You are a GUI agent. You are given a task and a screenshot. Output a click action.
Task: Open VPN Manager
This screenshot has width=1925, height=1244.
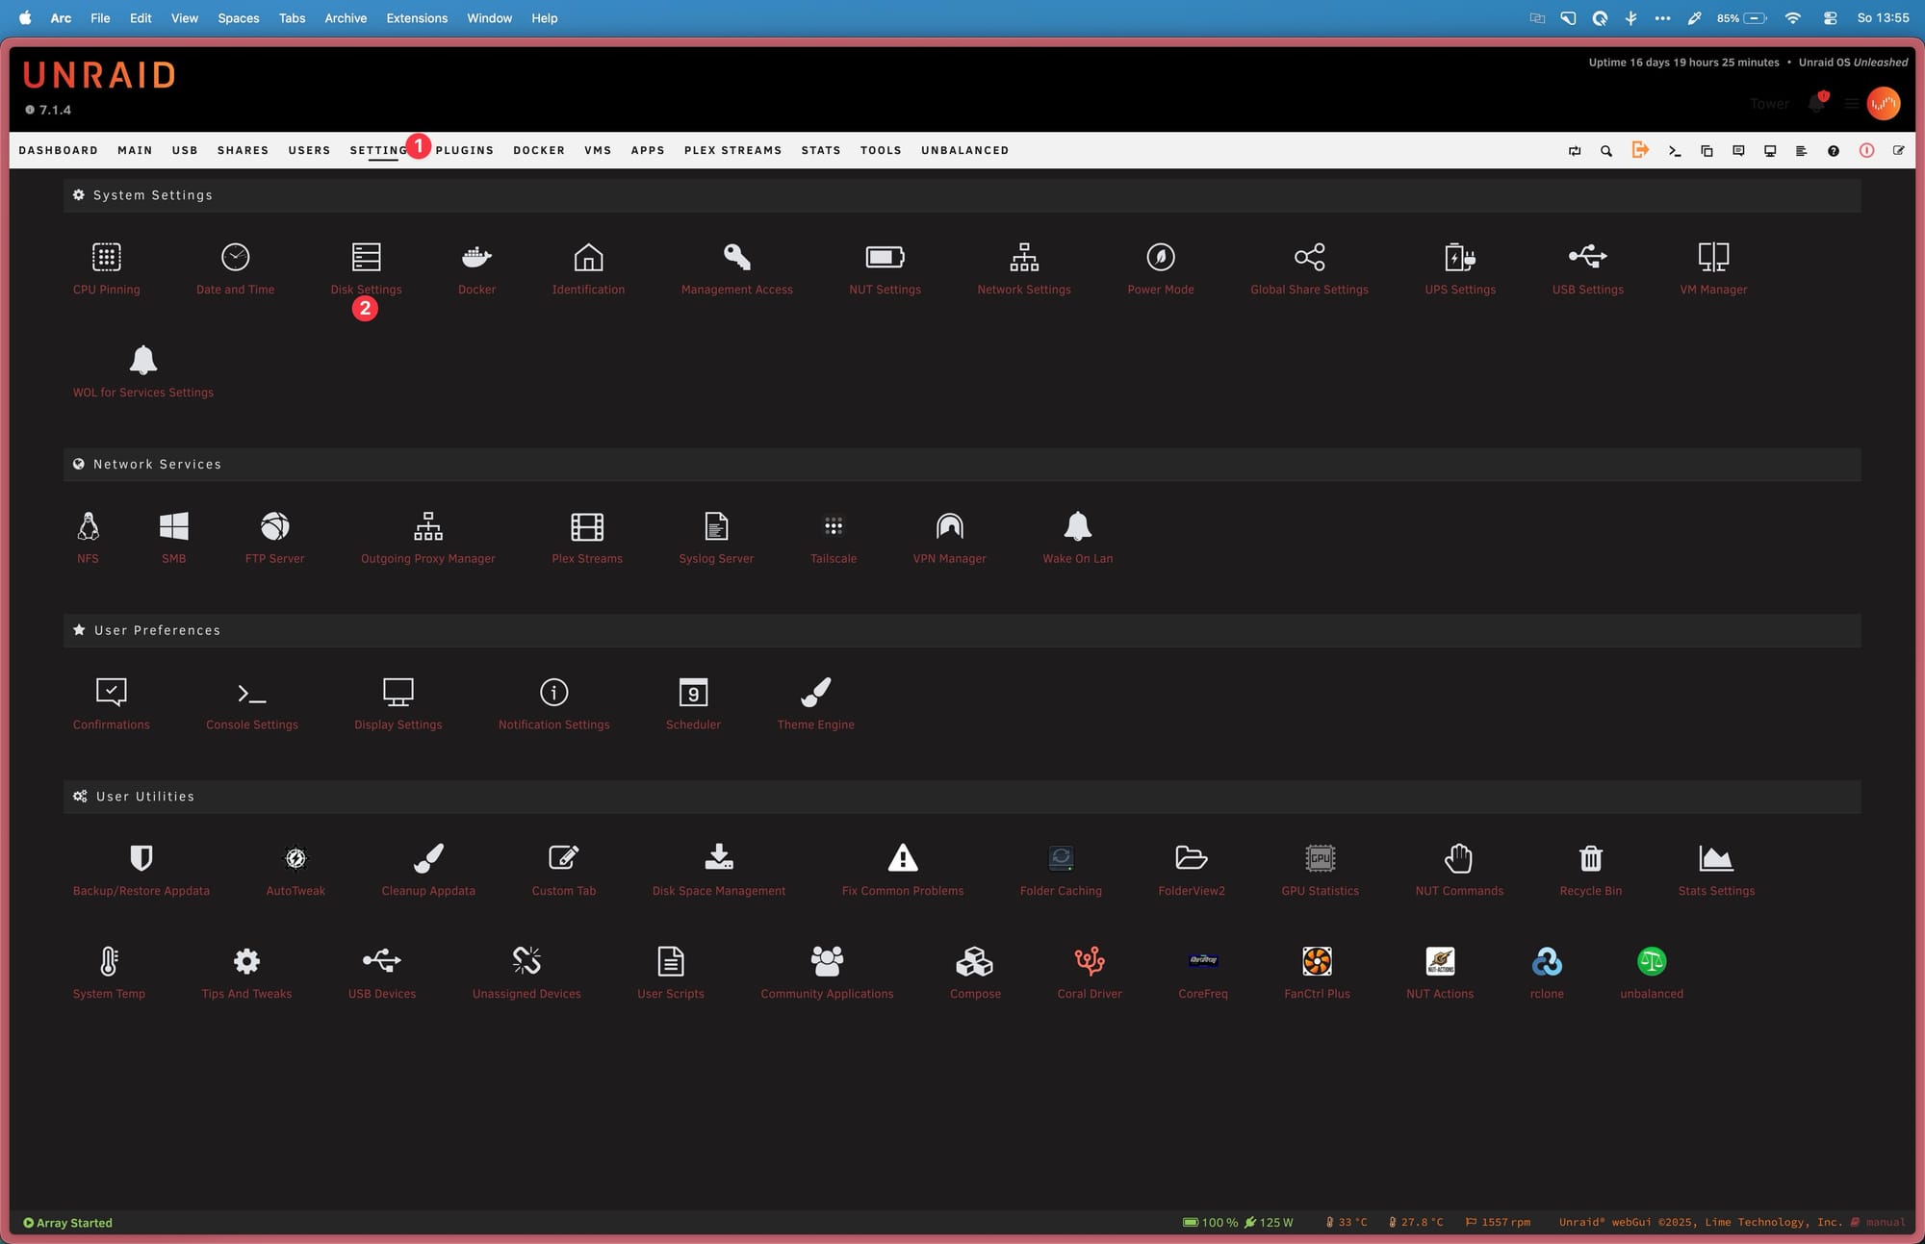pos(949,527)
